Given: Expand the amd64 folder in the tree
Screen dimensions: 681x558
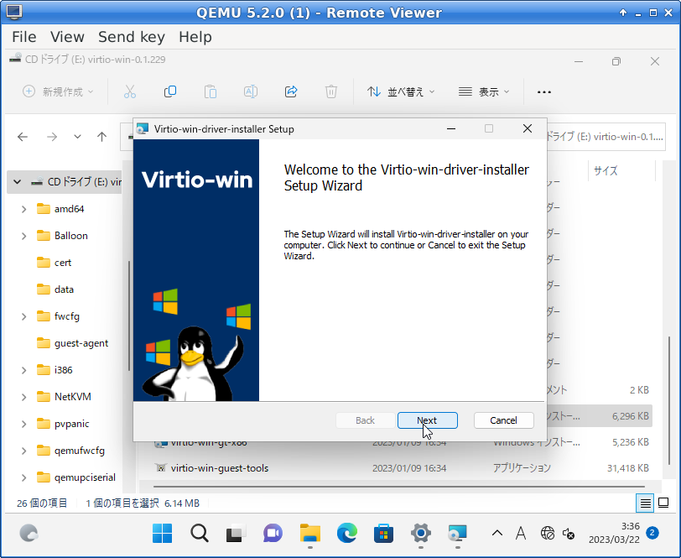Looking at the screenshot, I should [x=23, y=209].
